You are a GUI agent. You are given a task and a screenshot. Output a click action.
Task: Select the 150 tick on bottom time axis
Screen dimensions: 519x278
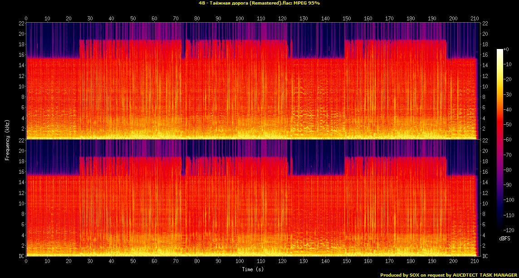pos(346,261)
